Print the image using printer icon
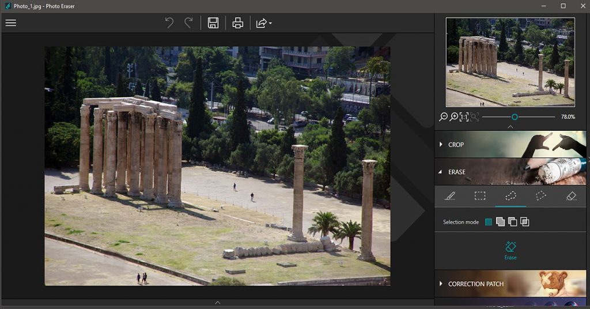The image size is (590, 309). coord(237,23)
